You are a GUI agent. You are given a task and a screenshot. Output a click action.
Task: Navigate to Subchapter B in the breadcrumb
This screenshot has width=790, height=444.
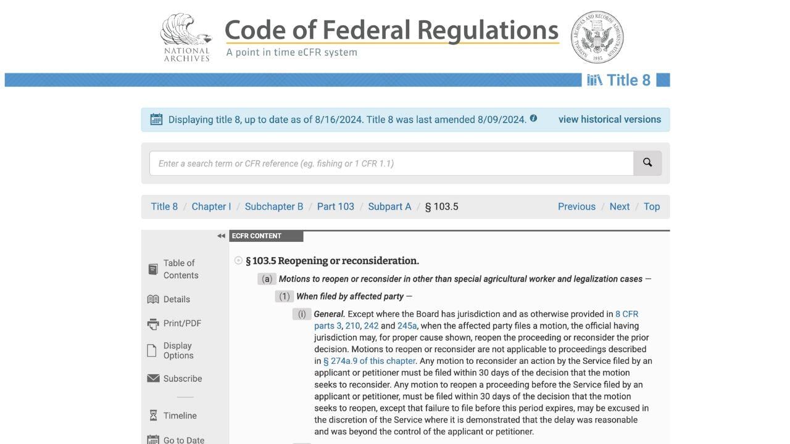click(x=273, y=206)
